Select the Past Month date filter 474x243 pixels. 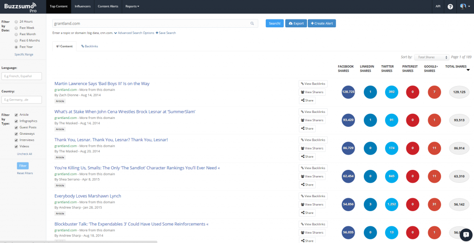(16, 34)
